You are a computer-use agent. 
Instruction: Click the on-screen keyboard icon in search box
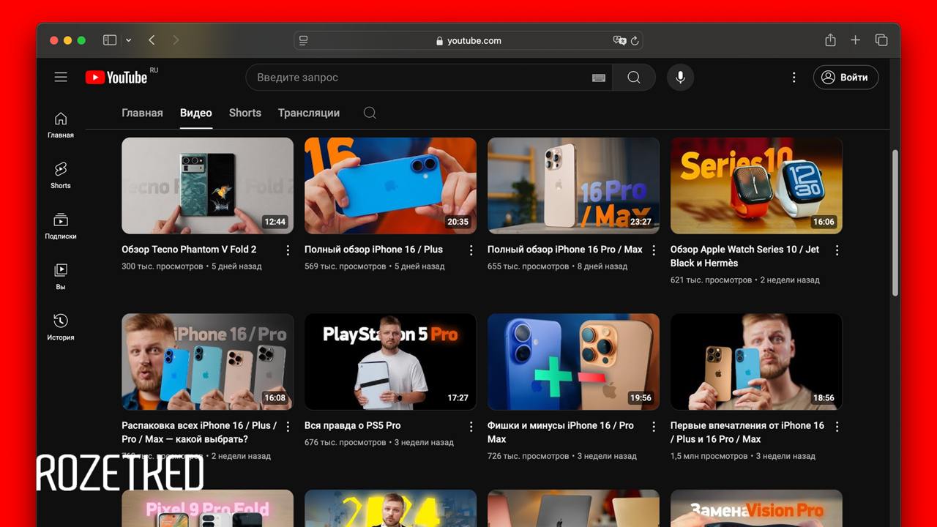pos(599,78)
